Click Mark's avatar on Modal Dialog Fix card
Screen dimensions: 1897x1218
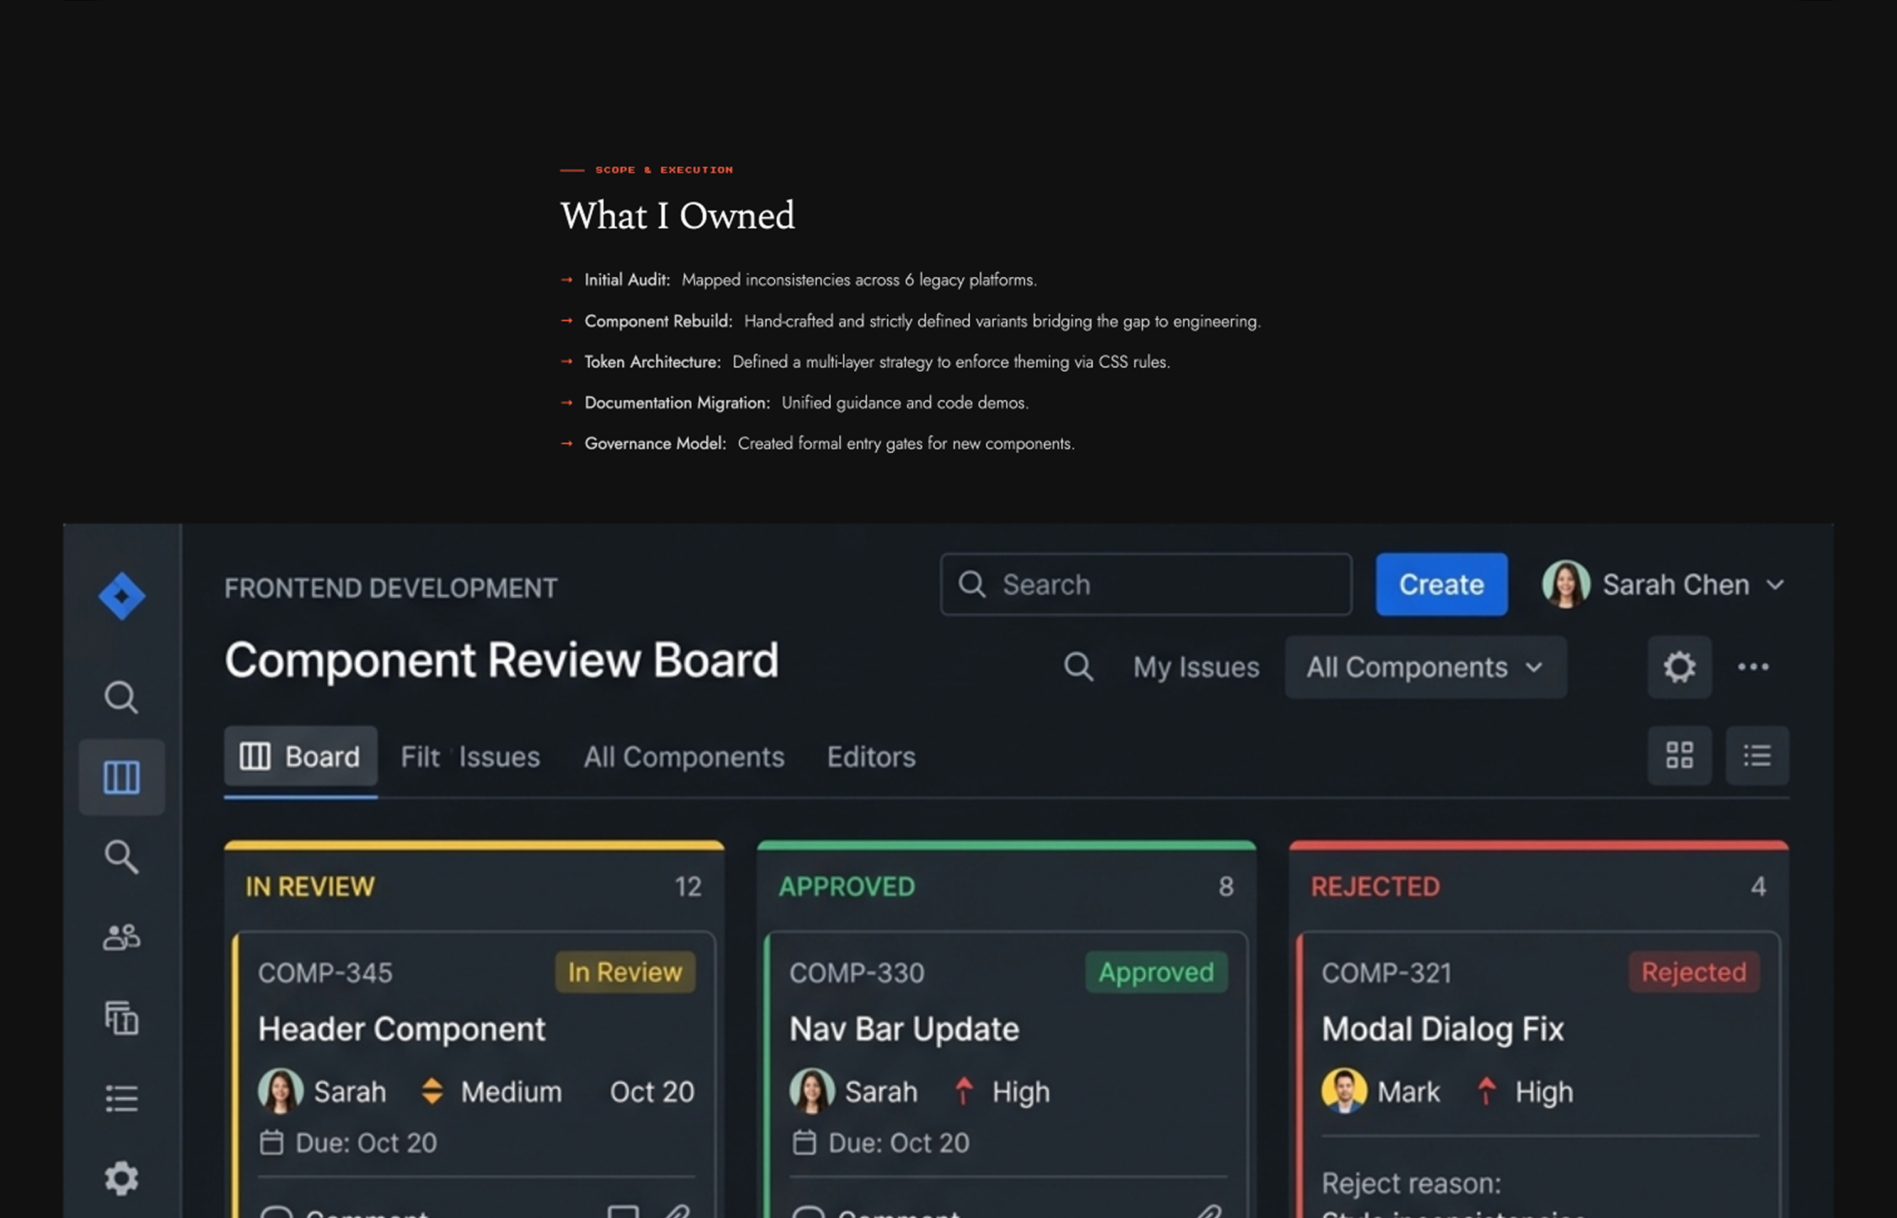click(x=1344, y=1091)
